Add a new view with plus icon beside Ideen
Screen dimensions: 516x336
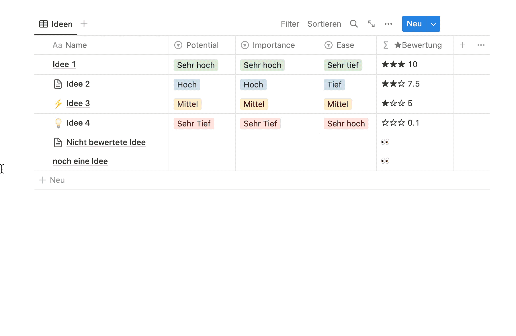click(84, 24)
